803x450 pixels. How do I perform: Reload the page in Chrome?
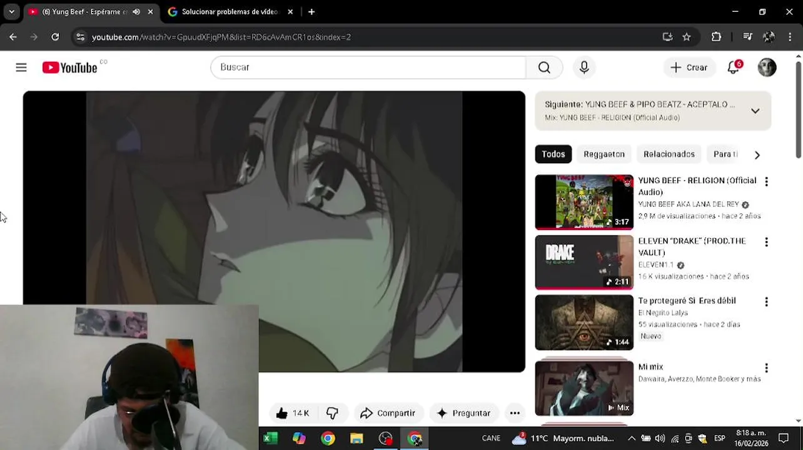click(x=55, y=37)
